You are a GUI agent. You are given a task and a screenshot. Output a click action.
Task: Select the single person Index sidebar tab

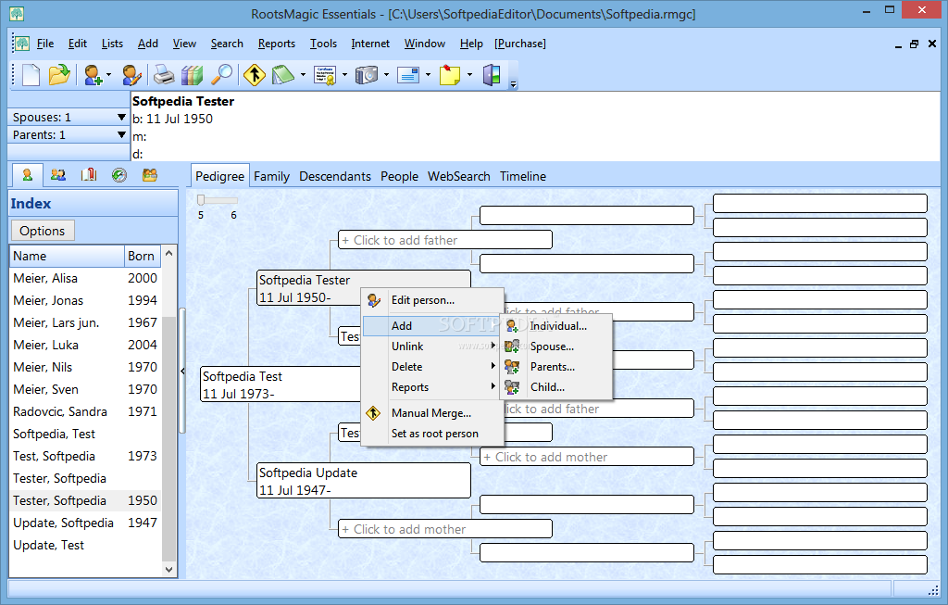(x=27, y=175)
